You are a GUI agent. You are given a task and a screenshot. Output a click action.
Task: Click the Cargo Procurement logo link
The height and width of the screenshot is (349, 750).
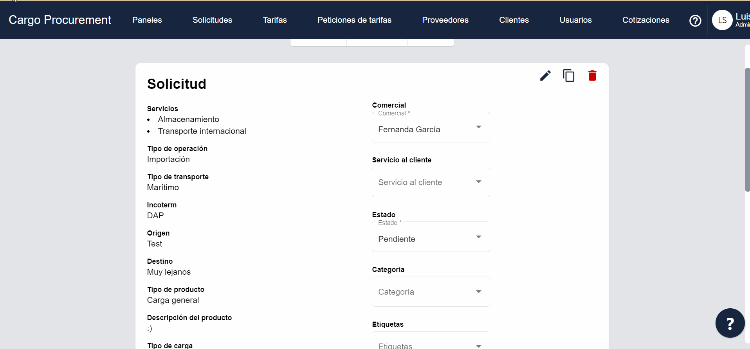(x=60, y=20)
